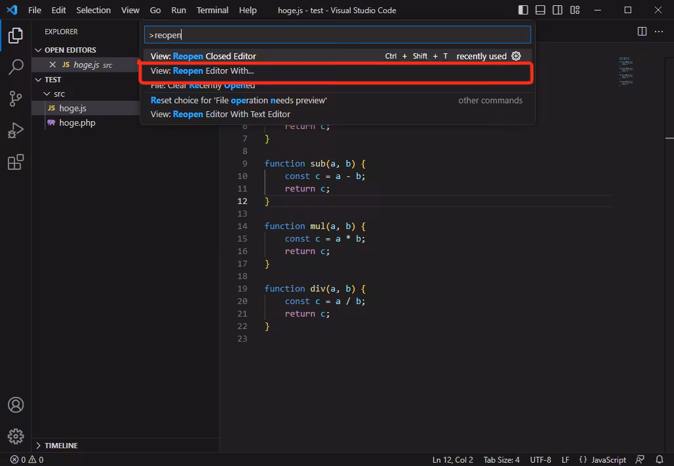The width and height of the screenshot is (674, 466).
Task: Run Reset choice for File operation command
Action: [338, 100]
